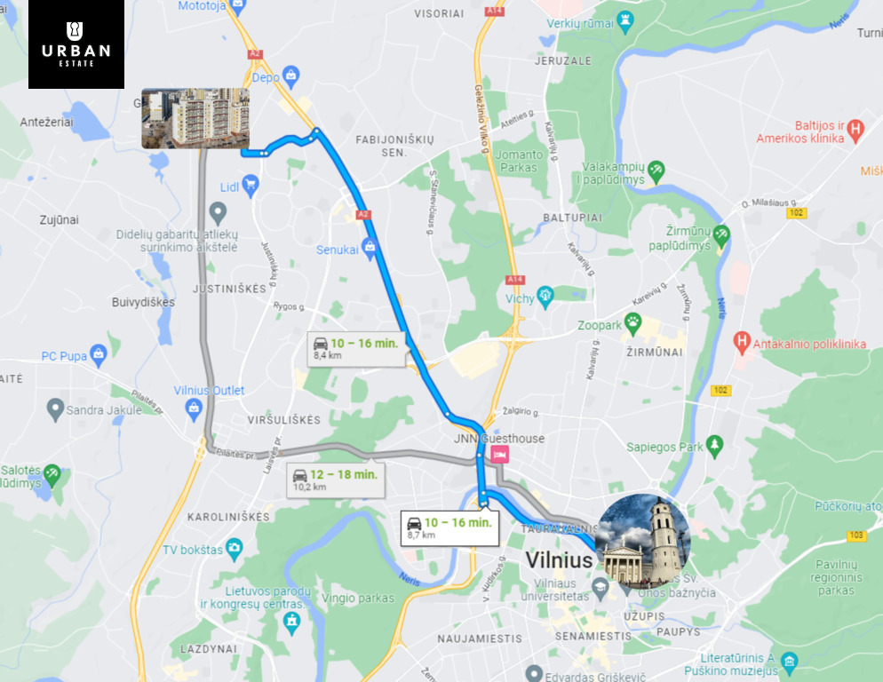The width and height of the screenshot is (883, 682).
Task: Click the Lidl shopping cart marker
Action: pyautogui.click(x=250, y=185)
